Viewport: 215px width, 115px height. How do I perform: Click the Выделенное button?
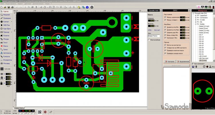(x=183, y=61)
